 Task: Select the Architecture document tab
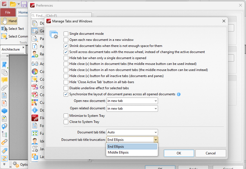(x=11, y=49)
